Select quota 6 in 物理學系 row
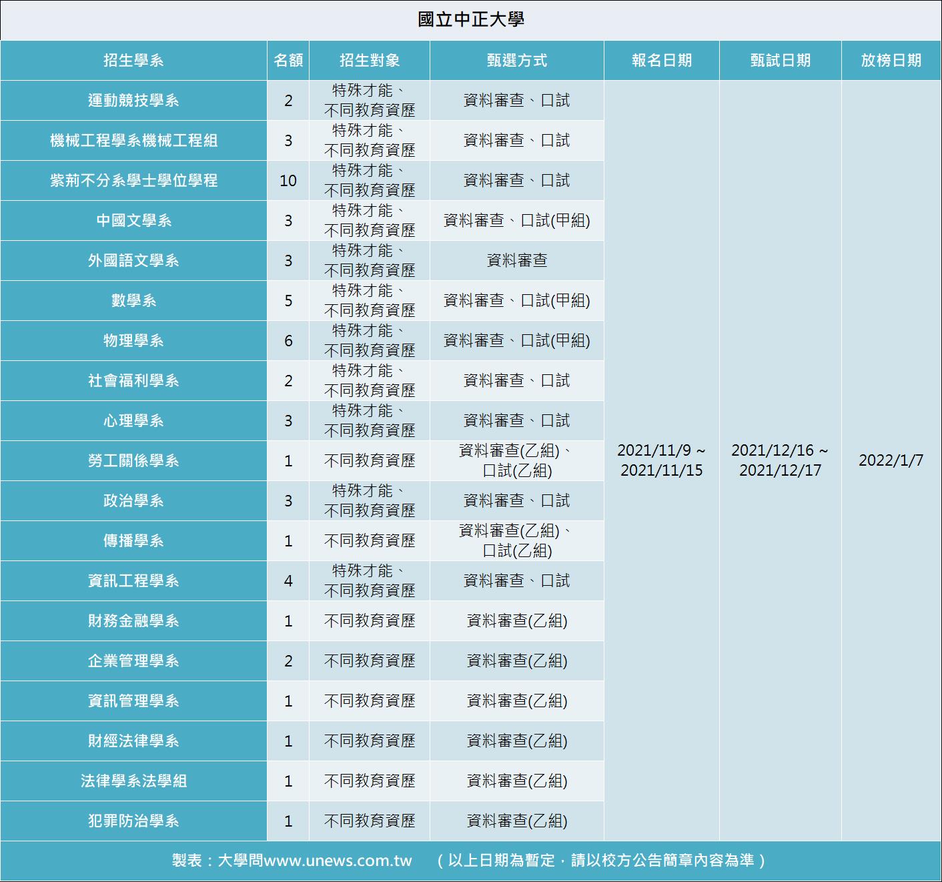The height and width of the screenshot is (882, 942). coord(288,341)
